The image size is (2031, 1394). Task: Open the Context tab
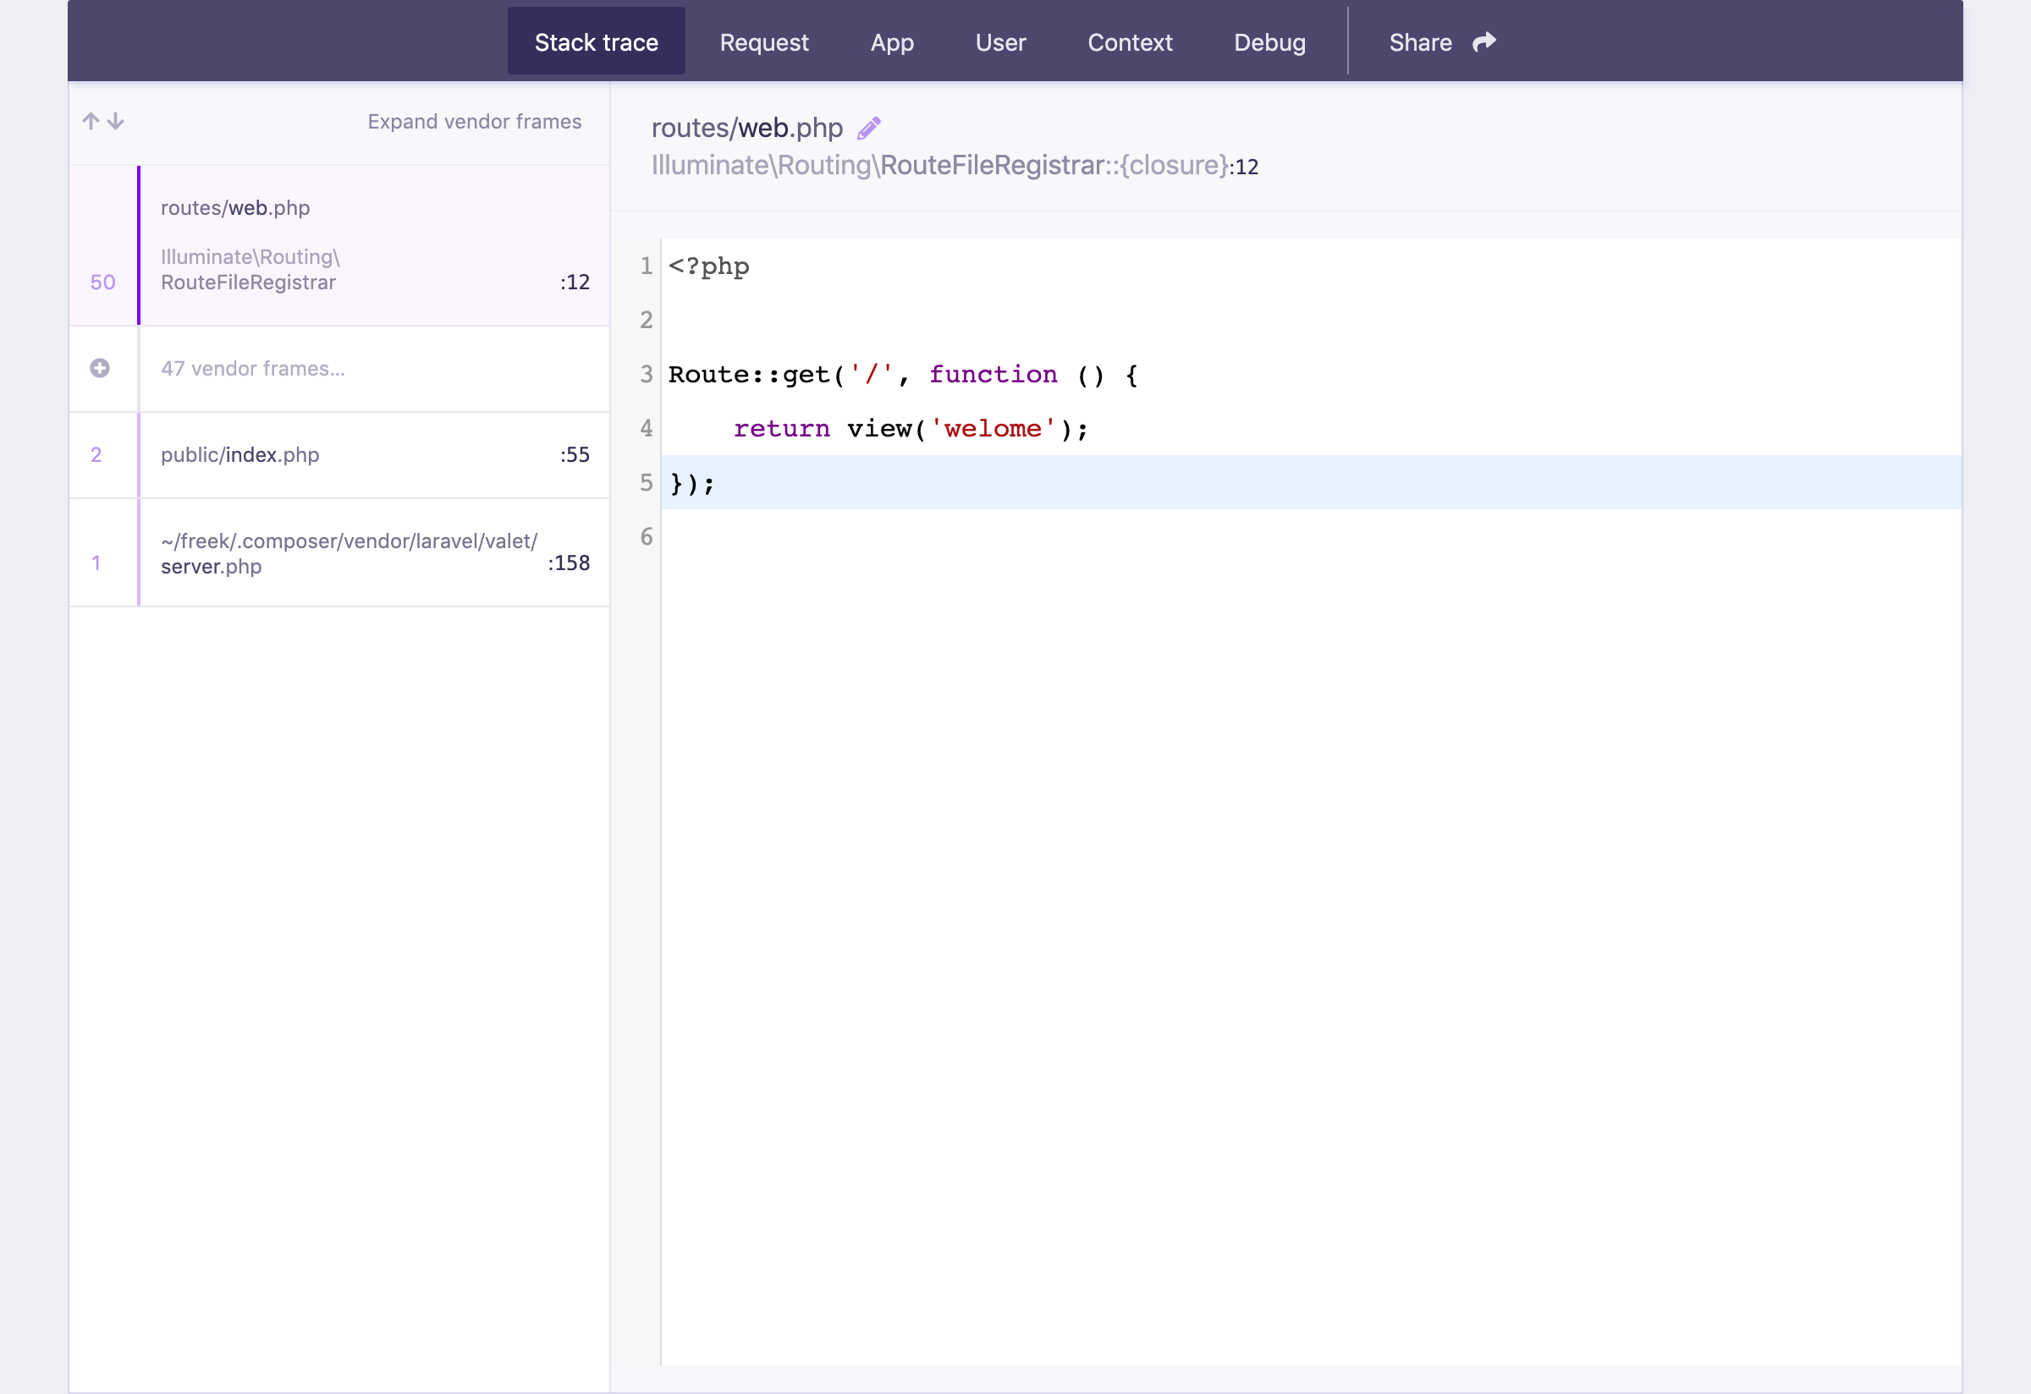pyautogui.click(x=1129, y=42)
